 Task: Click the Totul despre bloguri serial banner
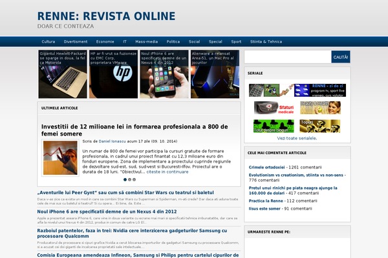click(274, 126)
